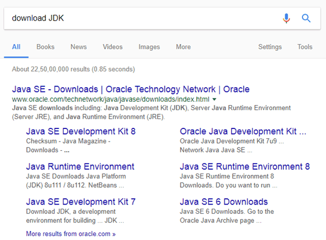
Task: Select the All results tab
Action: (16, 47)
